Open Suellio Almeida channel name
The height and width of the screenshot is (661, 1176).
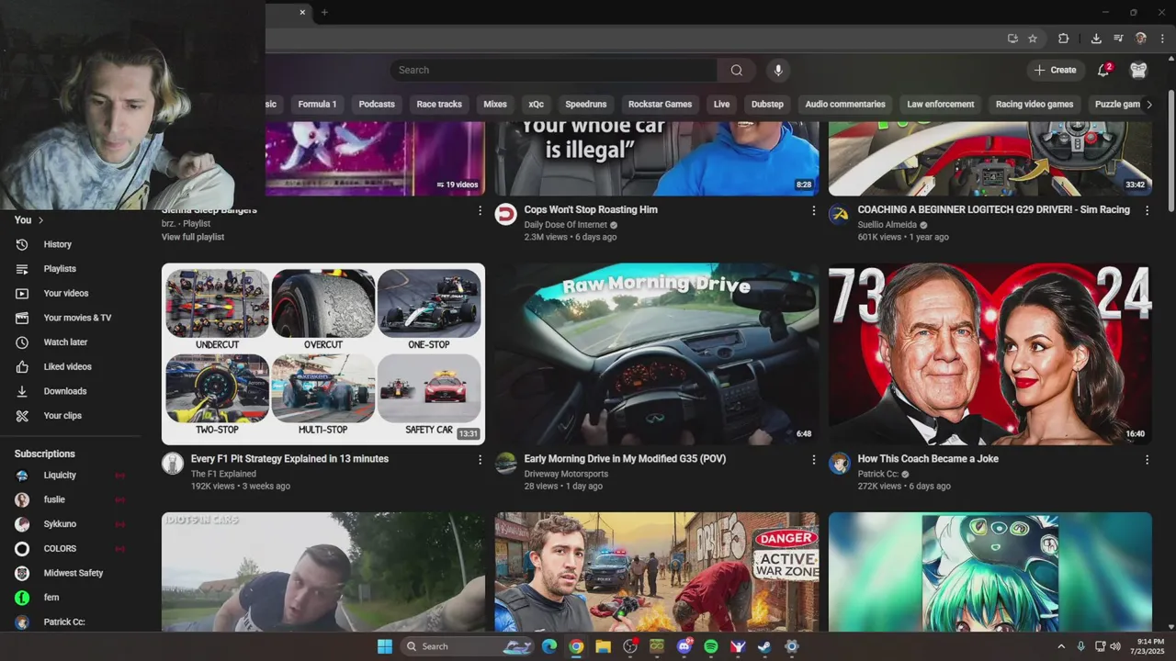tap(888, 224)
